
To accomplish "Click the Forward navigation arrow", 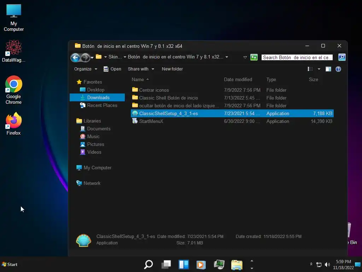I will tap(86, 57).
